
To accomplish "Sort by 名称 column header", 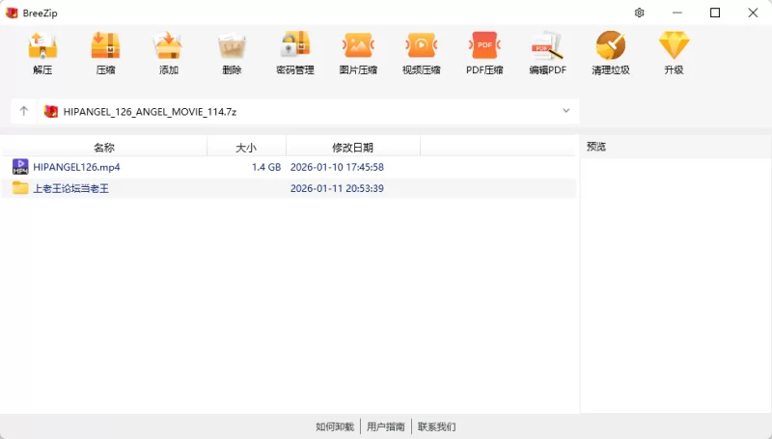I will coord(104,148).
